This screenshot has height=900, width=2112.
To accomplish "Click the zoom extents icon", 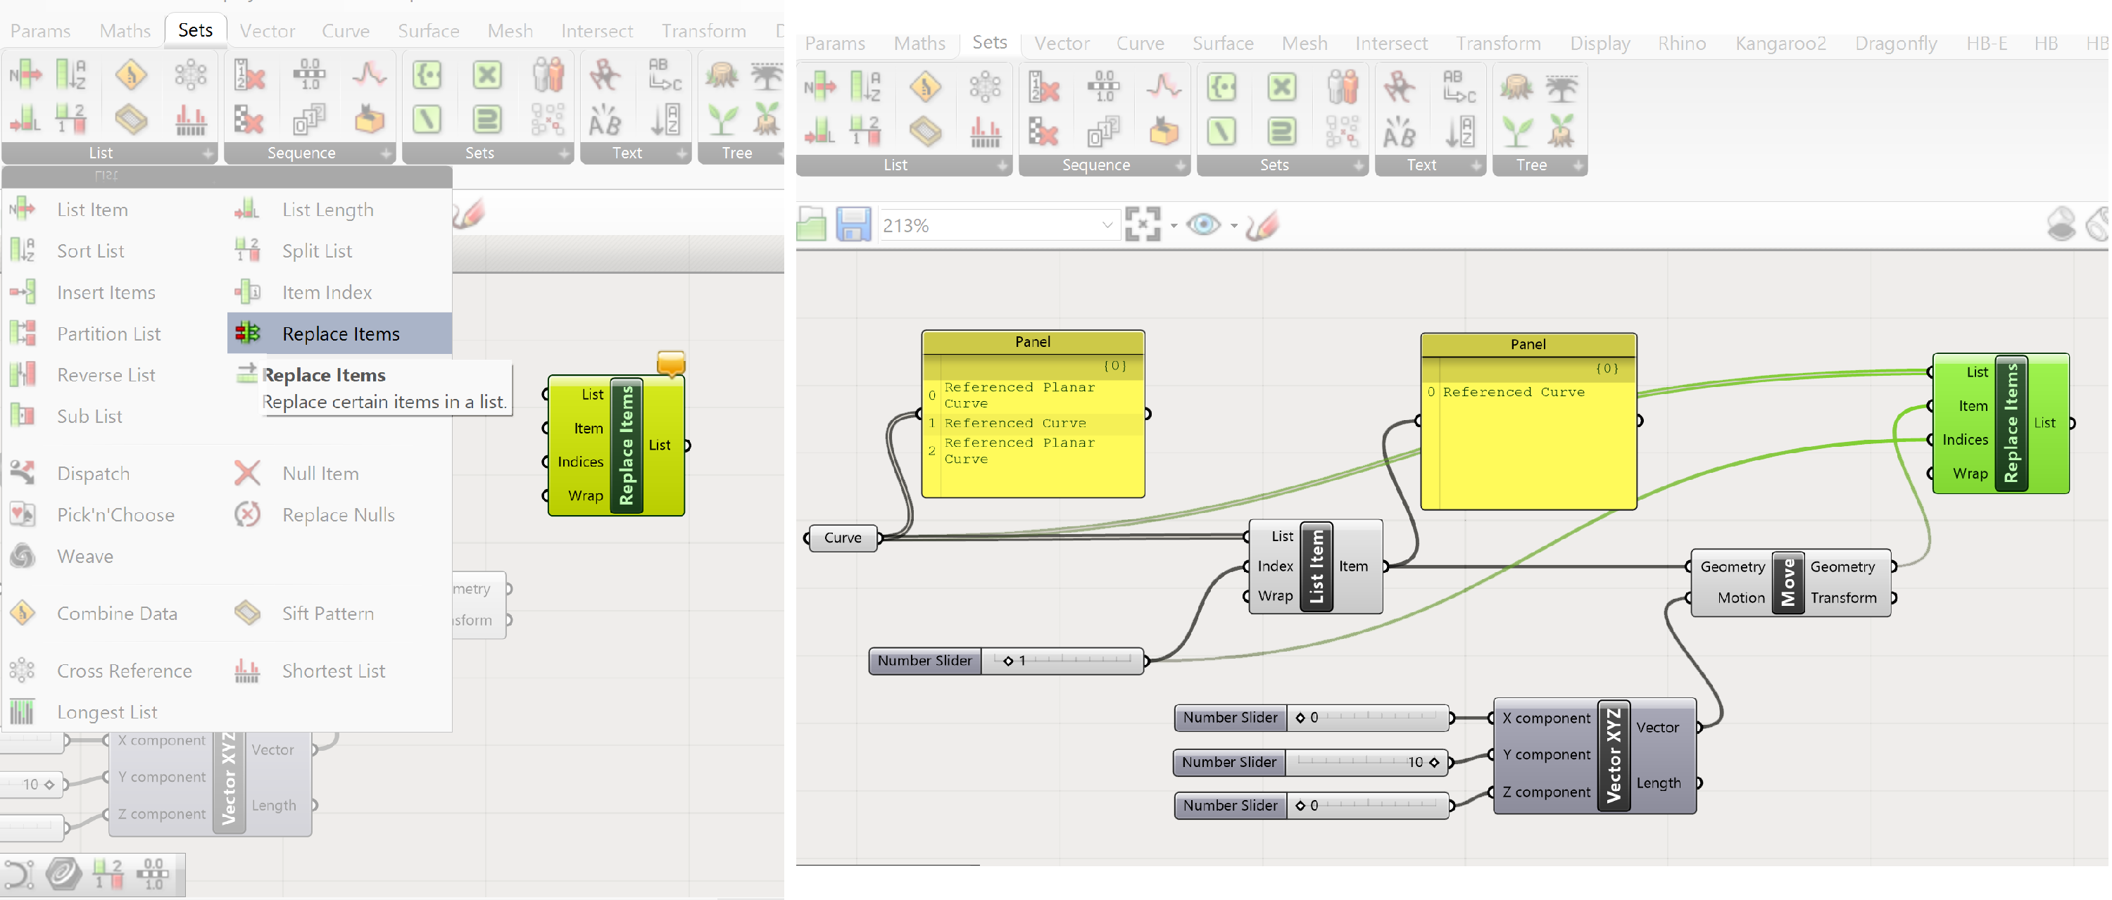I will (1142, 224).
